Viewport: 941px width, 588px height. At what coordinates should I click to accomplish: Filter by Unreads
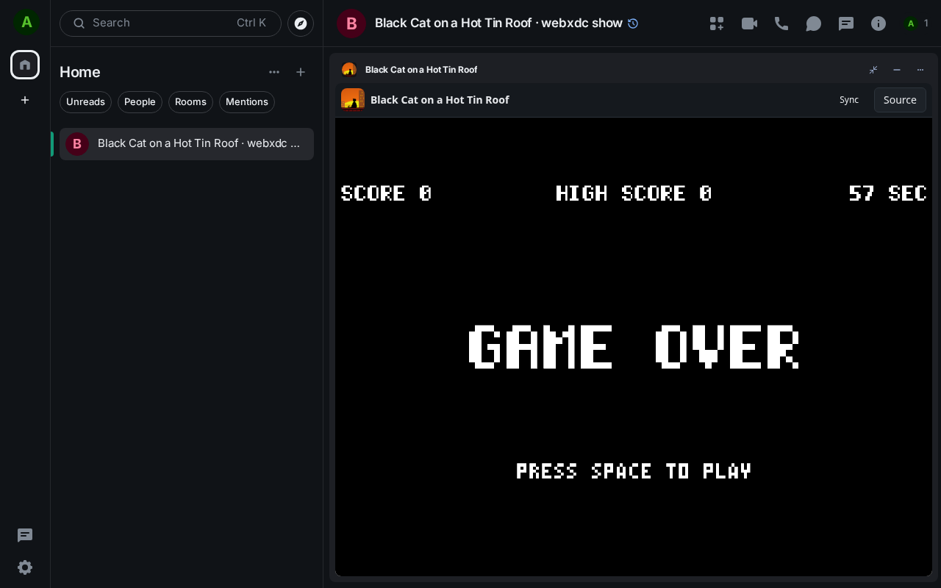(85, 102)
